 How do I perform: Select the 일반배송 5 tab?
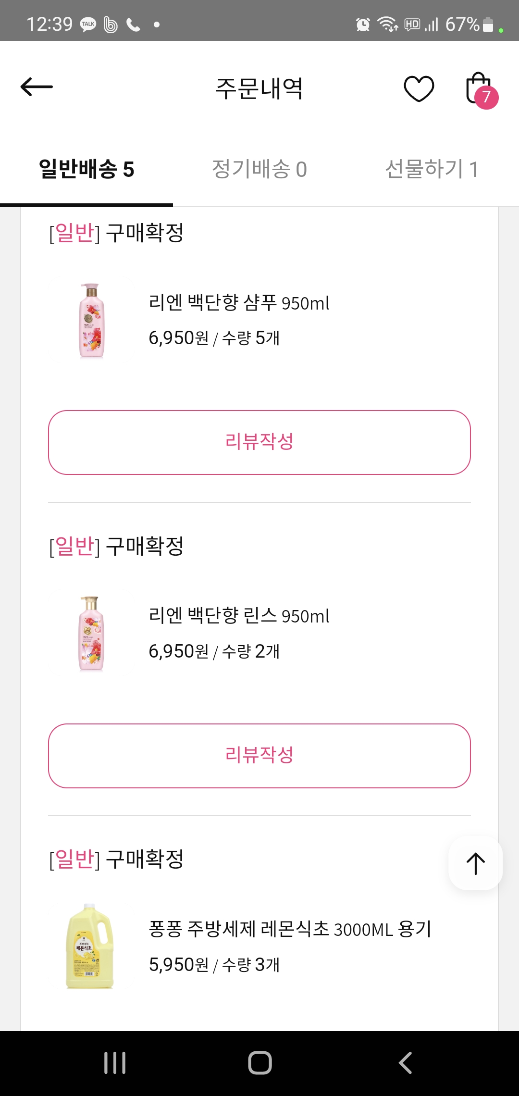pyautogui.click(x=86, y=169)
